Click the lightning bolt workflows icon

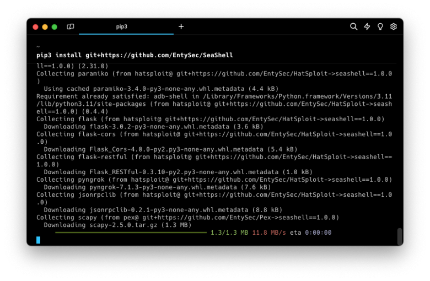(367, 26)
